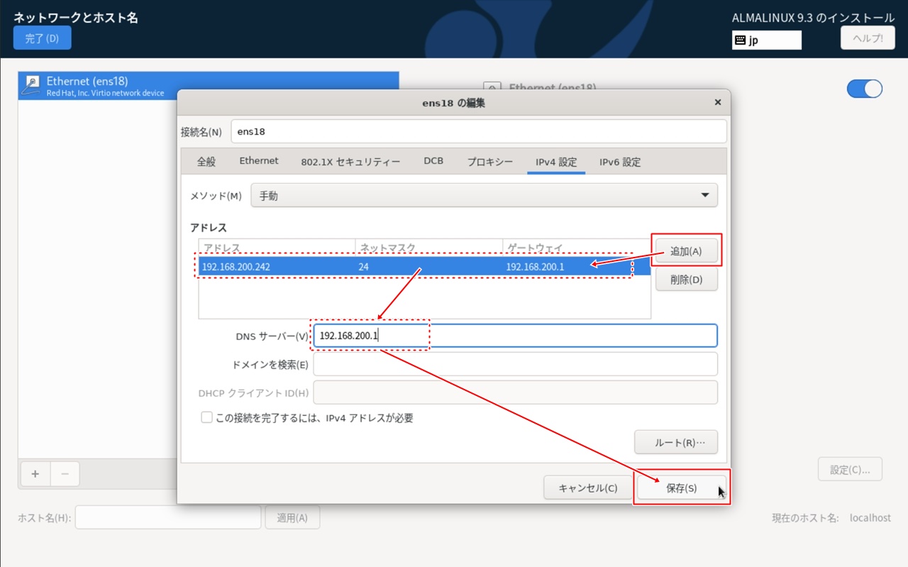
Task: Click the 削除 delete address button
Action: tap(686, 280)
